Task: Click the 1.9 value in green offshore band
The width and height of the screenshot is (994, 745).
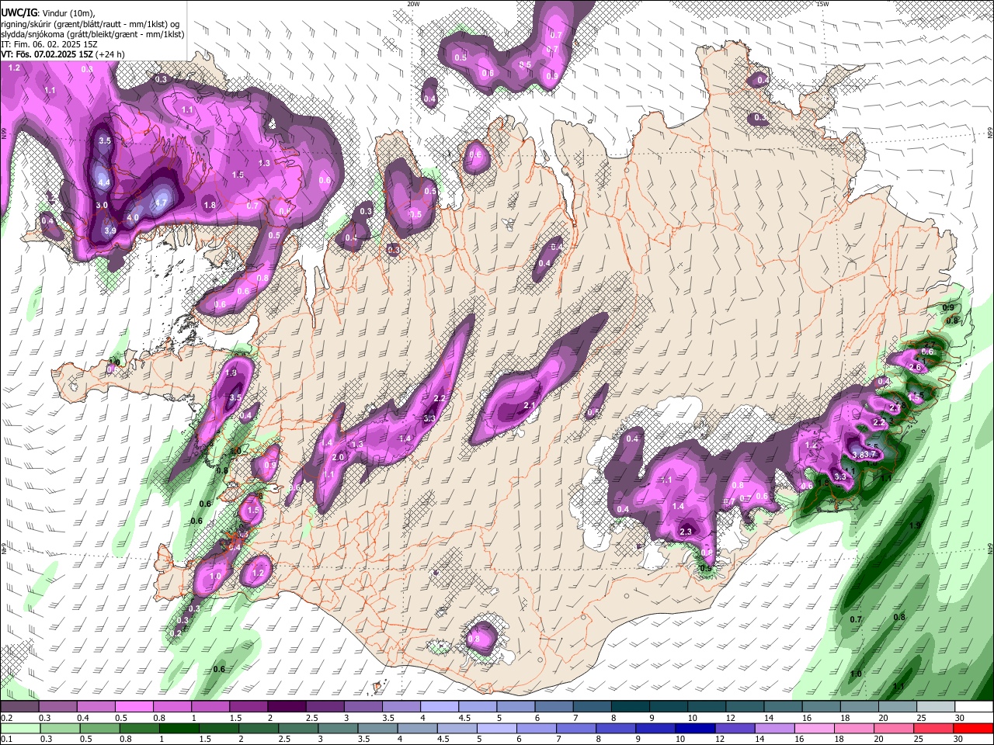Action: coord(915,525)
